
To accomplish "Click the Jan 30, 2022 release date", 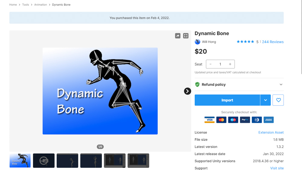I will click(x=273, y=154).
